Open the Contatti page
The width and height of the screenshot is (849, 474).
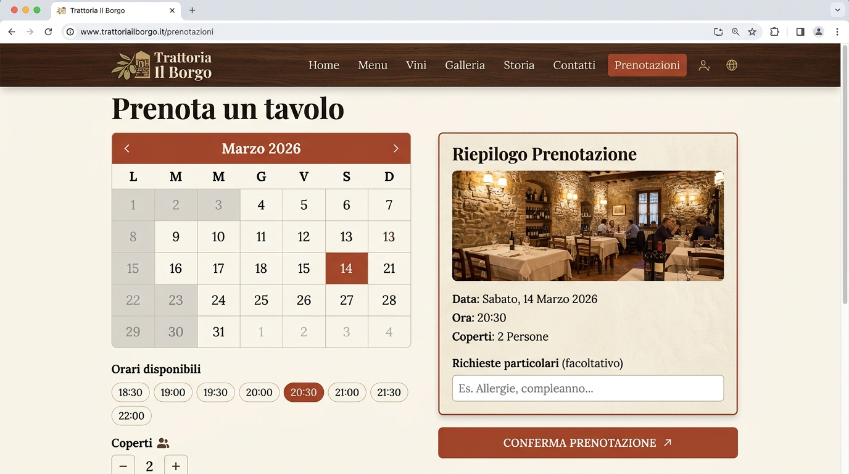coord(574,65)
